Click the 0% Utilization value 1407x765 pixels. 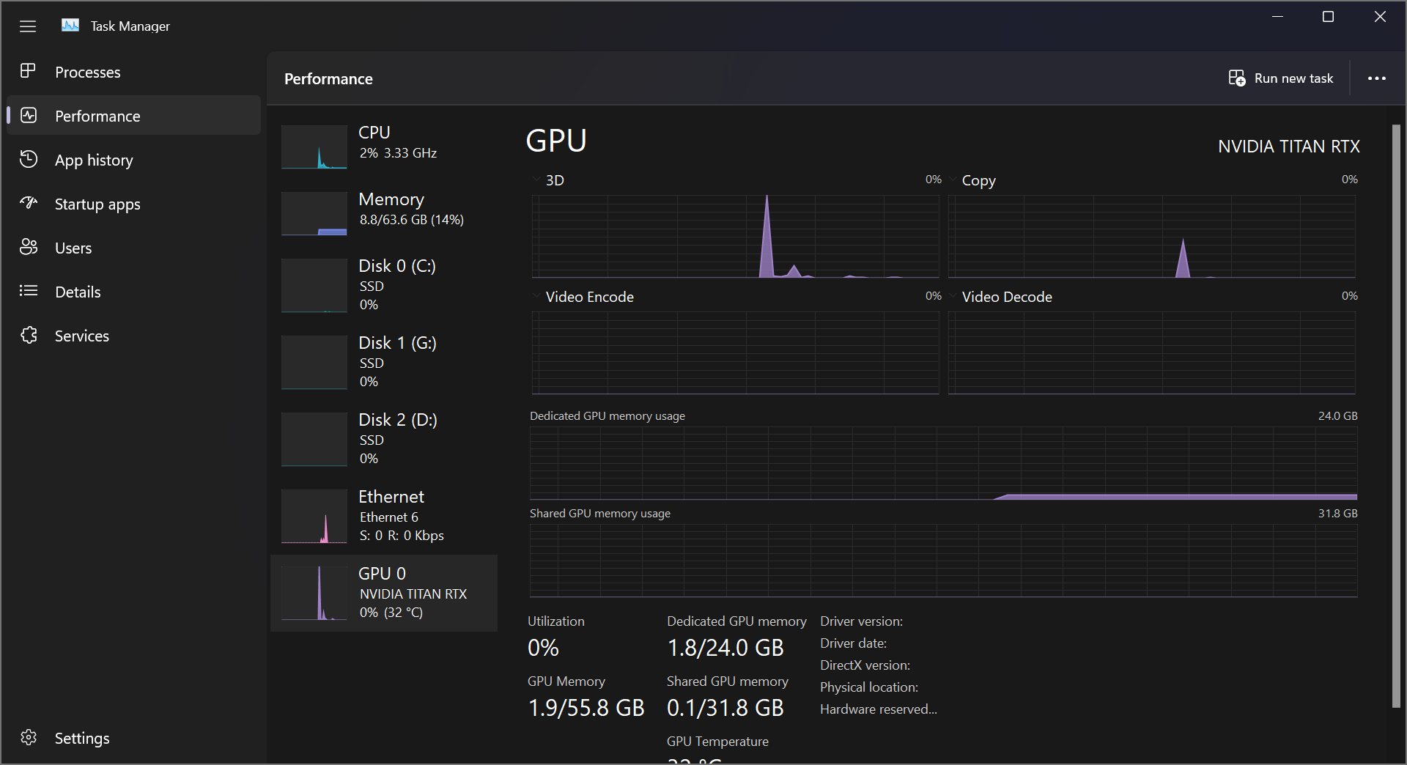[x=543, y=648]
